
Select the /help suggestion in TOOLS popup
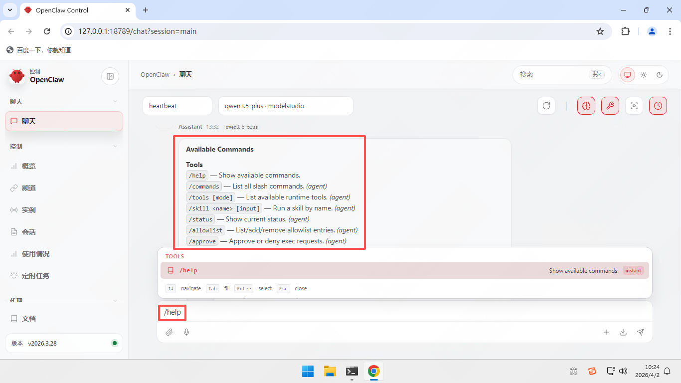tap(405, 270)
